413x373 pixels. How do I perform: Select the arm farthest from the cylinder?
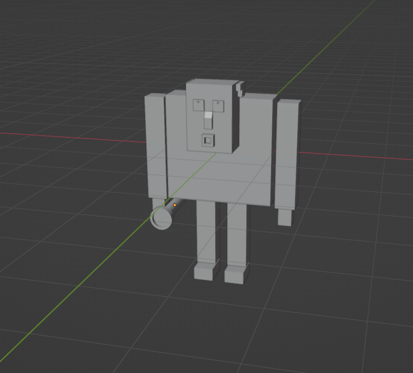pyautogui.click(x=287, y=154)
